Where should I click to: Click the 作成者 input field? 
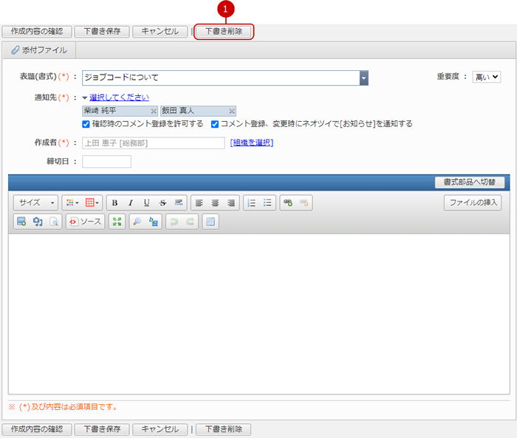tap(154, 143)
